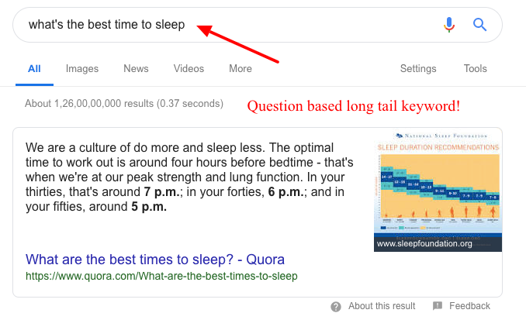Click the Feedback flag icon
The image size is (526, 320).
(x=438, y=306)
